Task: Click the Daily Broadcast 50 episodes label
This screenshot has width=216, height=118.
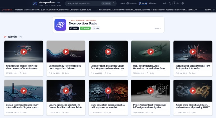Action: coord(82,20)
